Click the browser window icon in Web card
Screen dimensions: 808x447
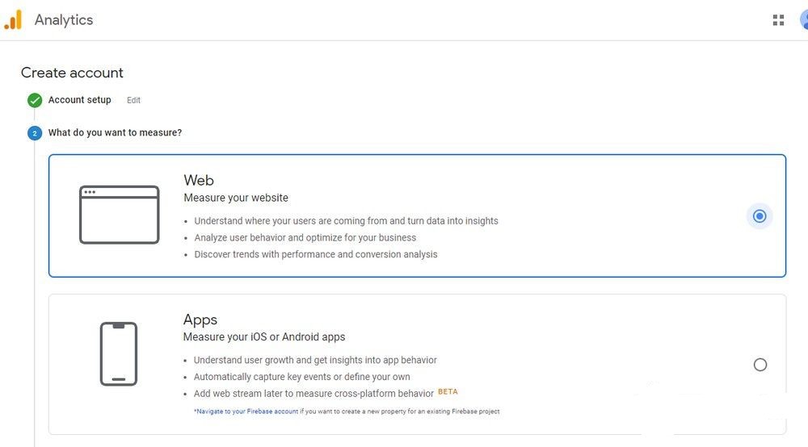click(x=119, y=215)
